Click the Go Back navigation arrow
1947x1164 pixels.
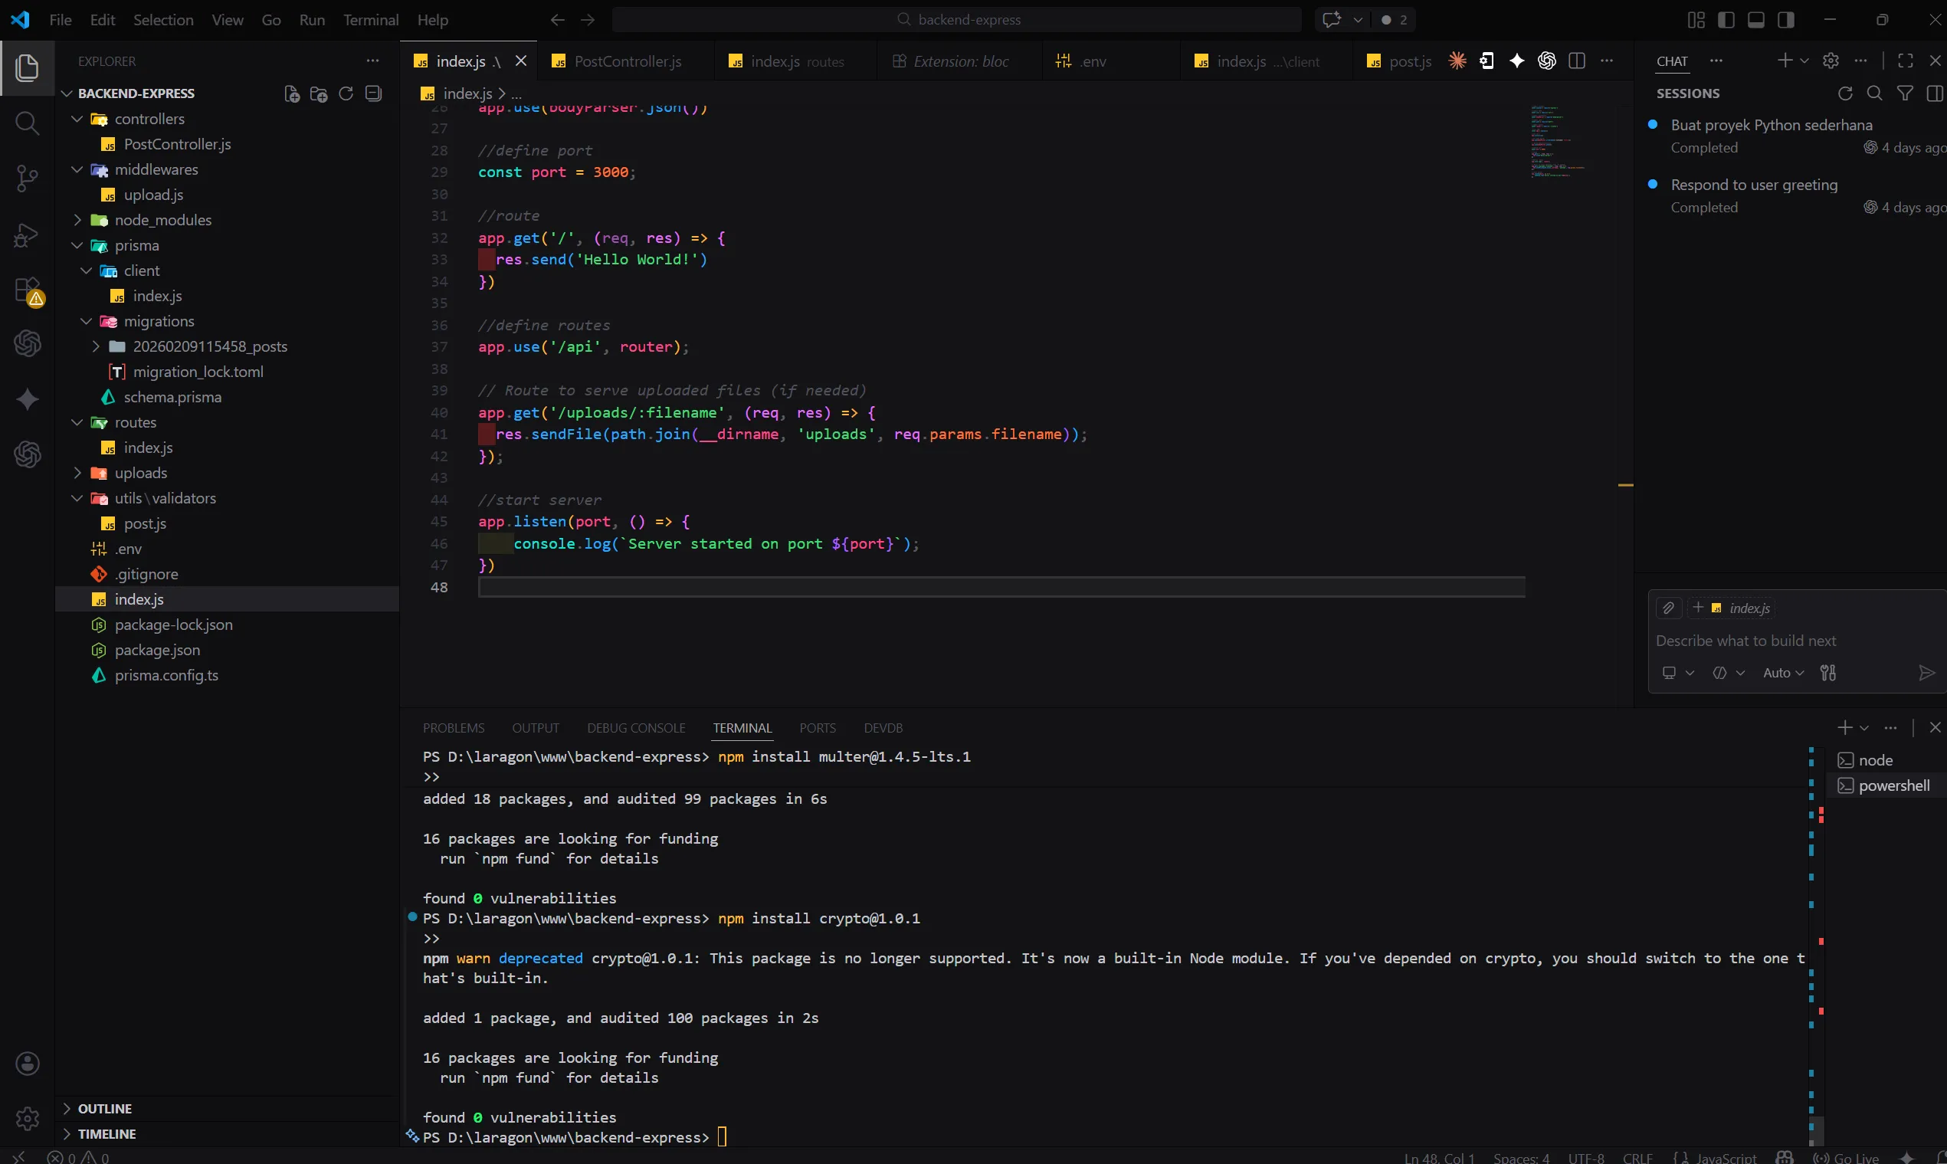[558, 20]
